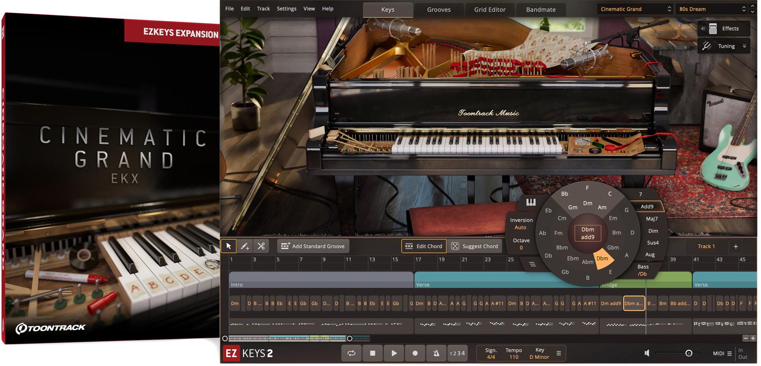
Task: Open the Cinematic Grand library dropdown
Action: click(x=635, y=9)
